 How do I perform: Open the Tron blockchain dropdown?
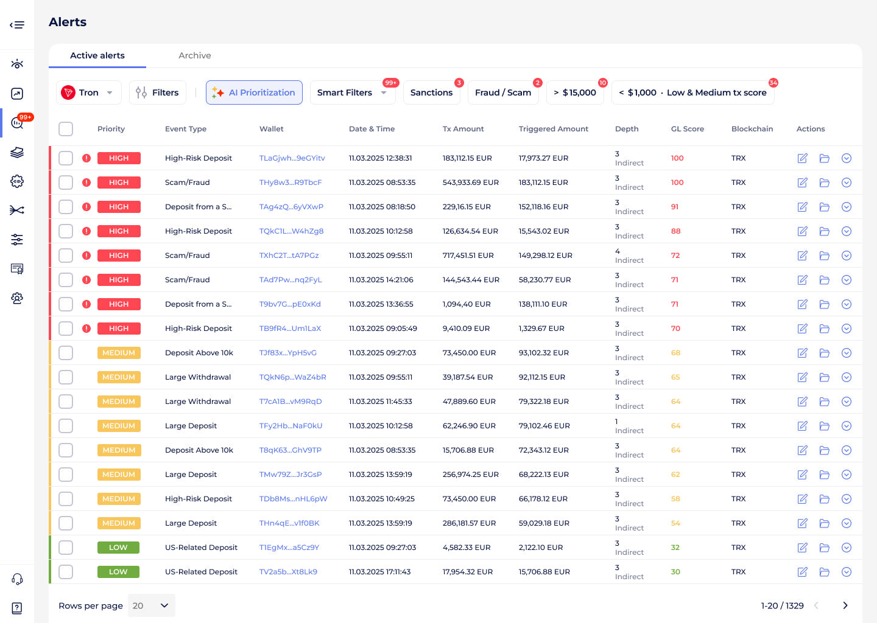(x=89, y=92)
